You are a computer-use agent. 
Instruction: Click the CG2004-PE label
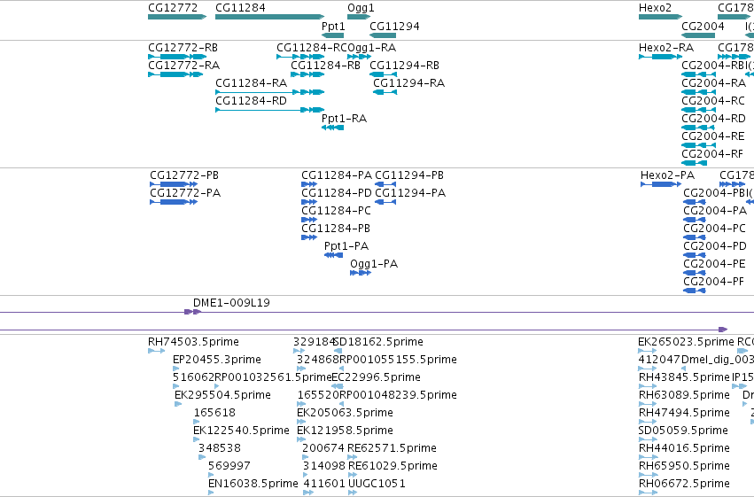point(714,264)
